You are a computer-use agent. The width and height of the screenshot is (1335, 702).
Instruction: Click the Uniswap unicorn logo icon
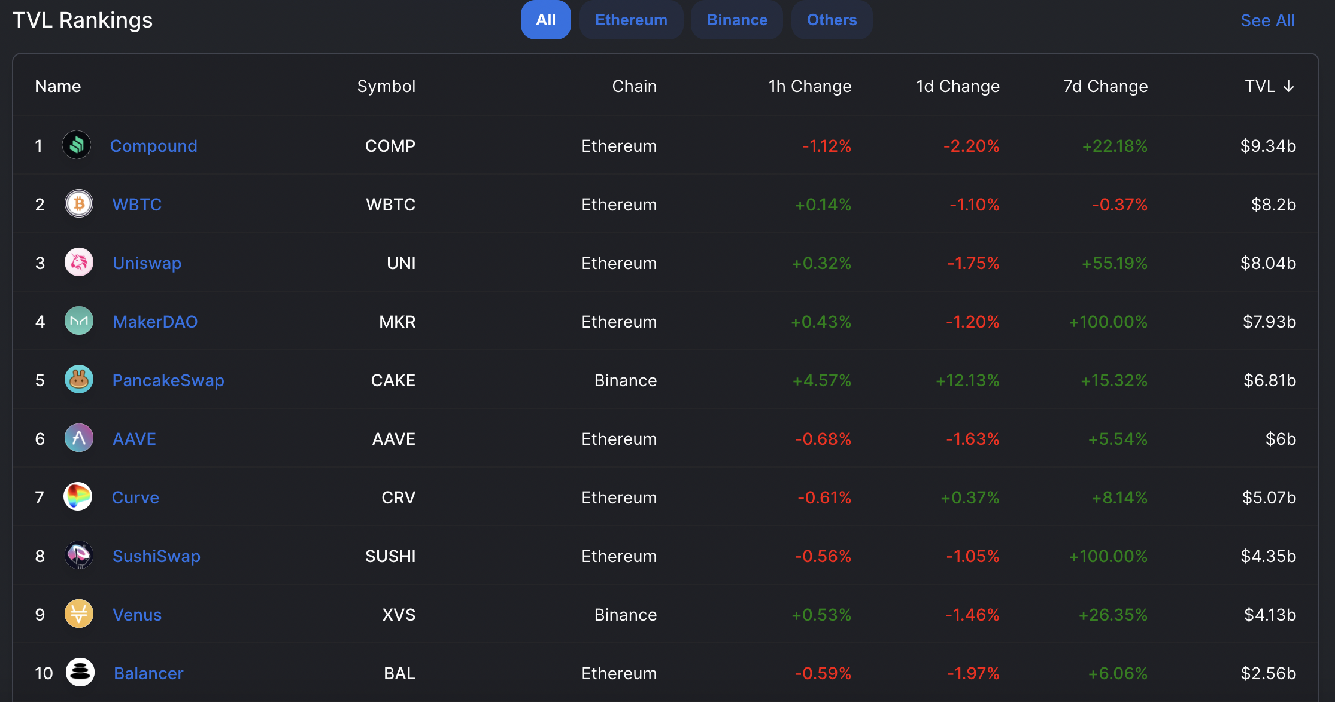pyautogui.click(x=79, y=262)
